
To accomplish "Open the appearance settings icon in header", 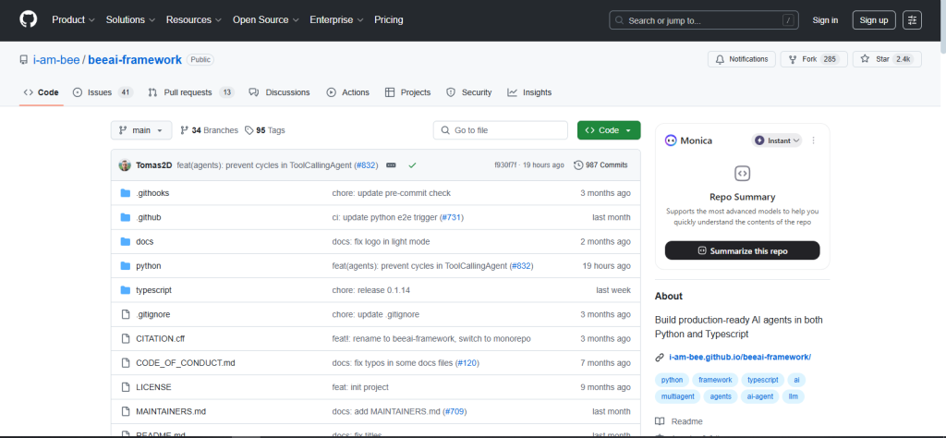I will pos(912,20).
